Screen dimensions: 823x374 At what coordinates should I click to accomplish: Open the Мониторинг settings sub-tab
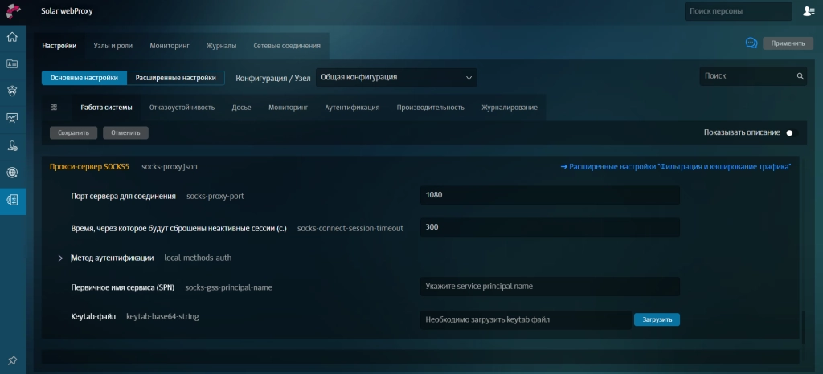pyautogui.click(x=289, y=108)
